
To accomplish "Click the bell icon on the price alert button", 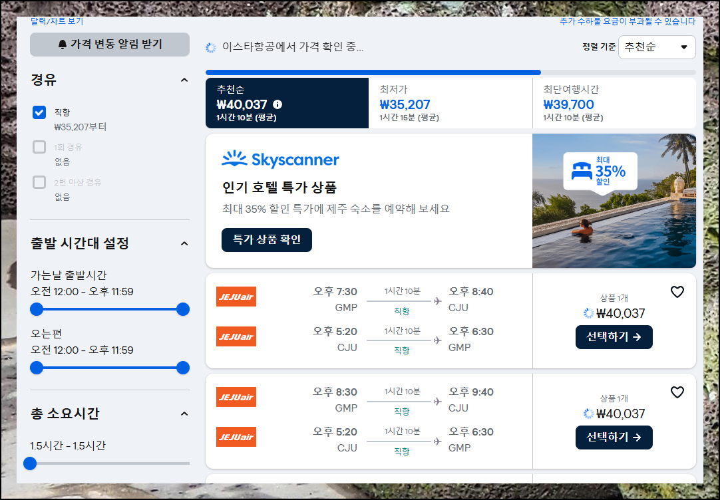I will (63, 45).
